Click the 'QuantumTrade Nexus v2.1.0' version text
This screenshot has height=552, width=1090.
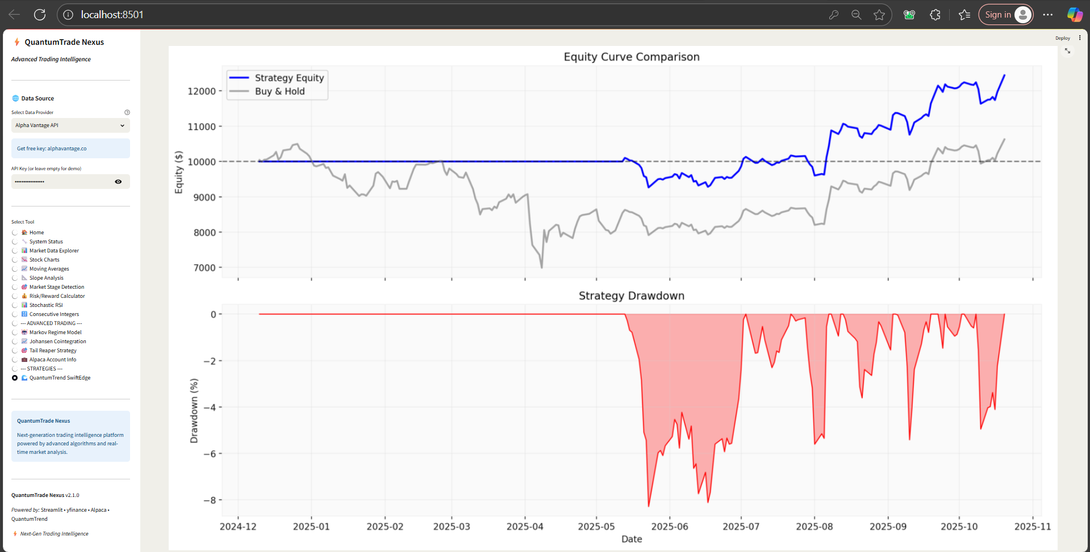point(45,495)
